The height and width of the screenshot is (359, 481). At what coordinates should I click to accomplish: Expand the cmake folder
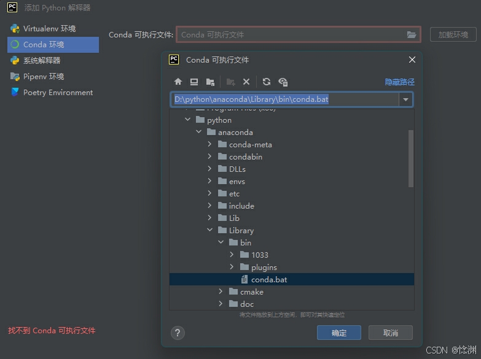point(221,291)
